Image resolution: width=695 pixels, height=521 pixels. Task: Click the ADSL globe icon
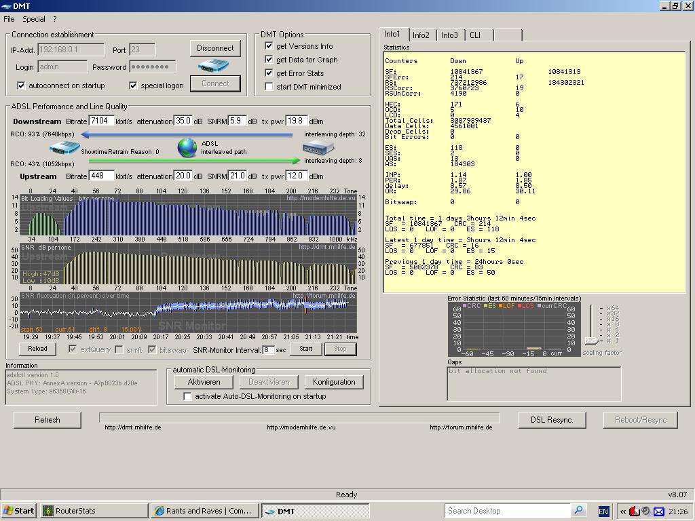[x=187, y=147]
